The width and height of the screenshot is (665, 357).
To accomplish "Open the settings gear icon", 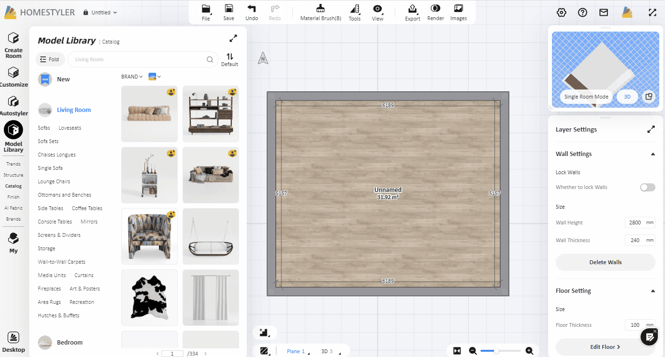I will [x=562, y=12].
